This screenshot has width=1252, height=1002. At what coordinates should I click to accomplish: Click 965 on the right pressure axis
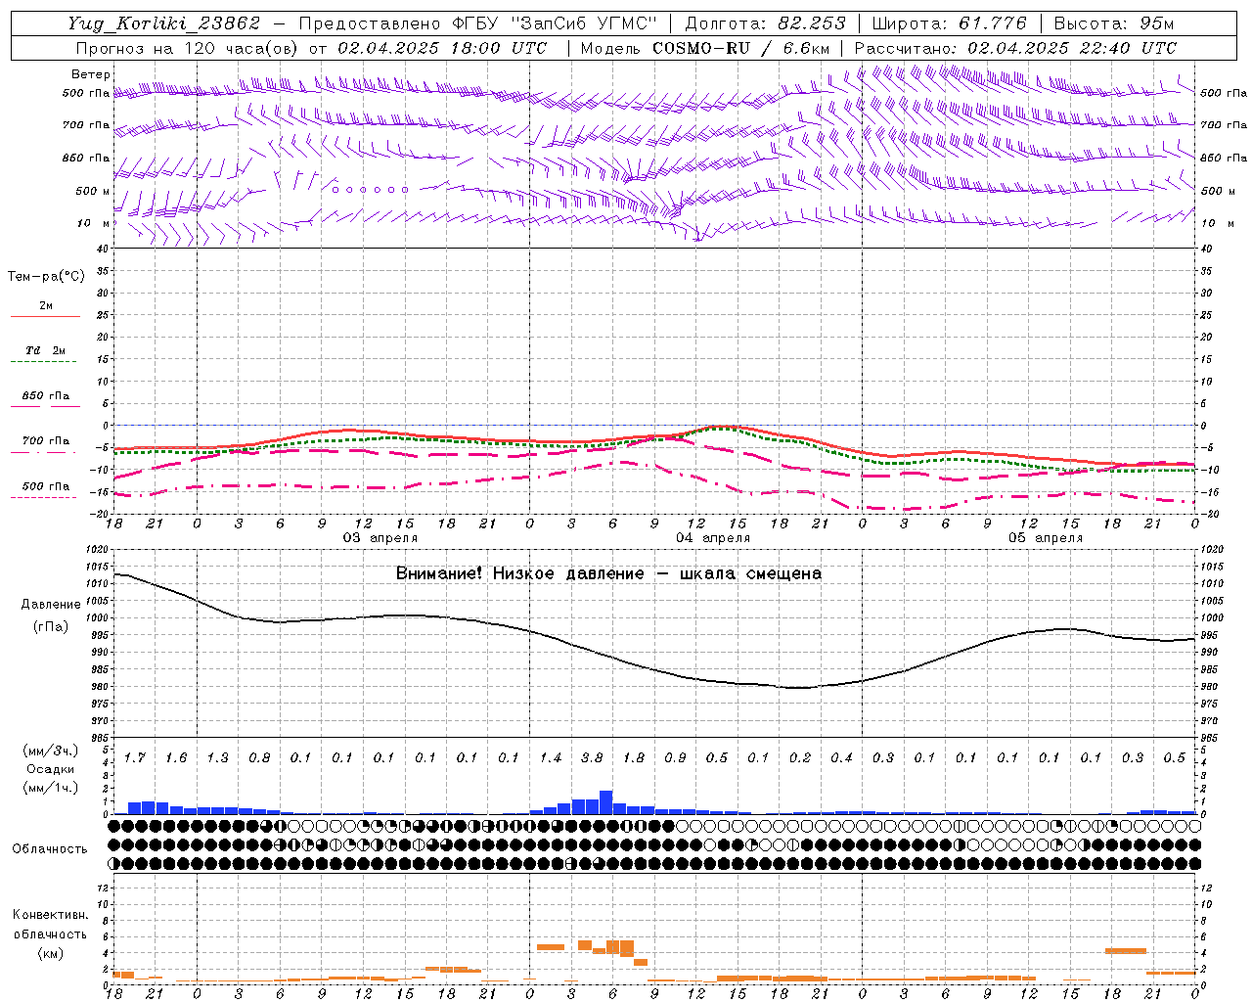(1211, 738)
